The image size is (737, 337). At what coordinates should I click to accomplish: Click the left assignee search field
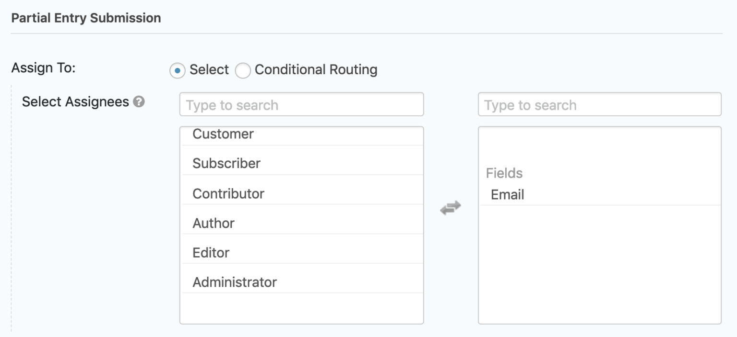(301, 104)
